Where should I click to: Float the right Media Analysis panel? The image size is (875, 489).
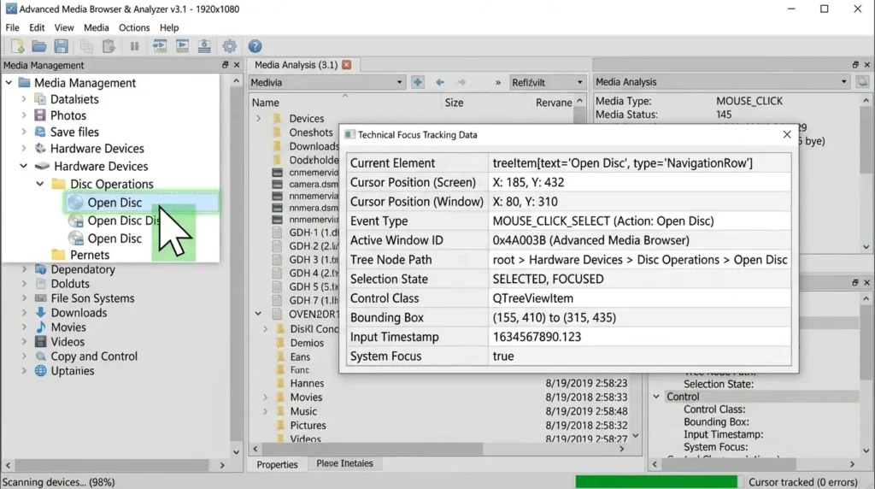pos(855,65)
